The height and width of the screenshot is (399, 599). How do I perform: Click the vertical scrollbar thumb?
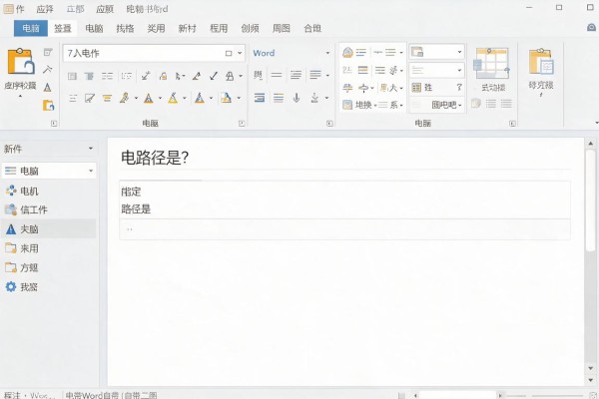coord(591,199)
